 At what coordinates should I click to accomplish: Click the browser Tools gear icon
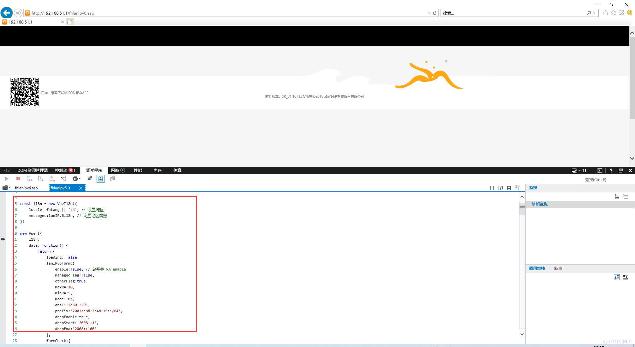622,13
